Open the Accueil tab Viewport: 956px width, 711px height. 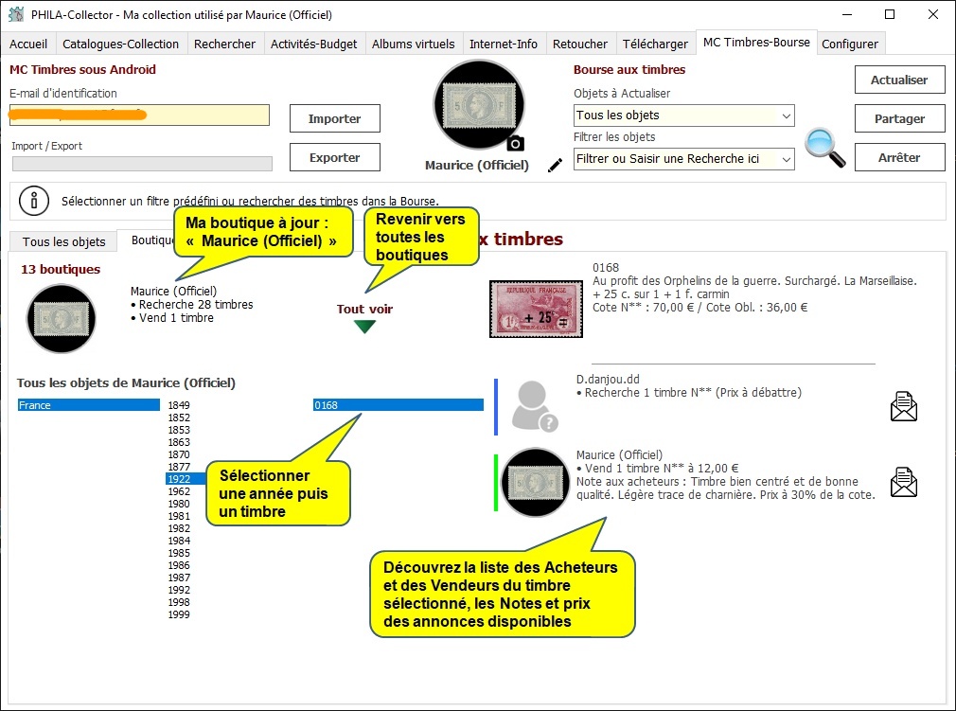click(28, 44)
